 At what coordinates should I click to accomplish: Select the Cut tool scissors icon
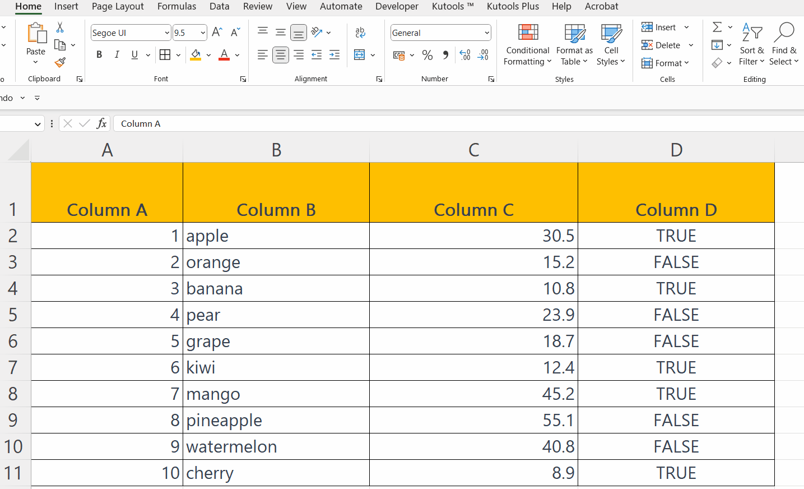tap(60, 27)
